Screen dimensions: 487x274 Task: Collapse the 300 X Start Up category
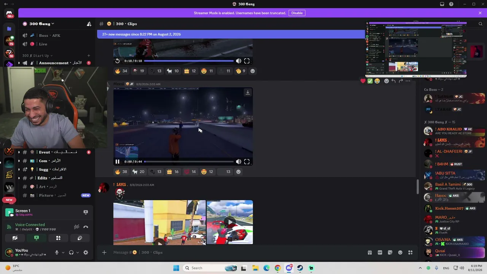(x=37, y=56)
